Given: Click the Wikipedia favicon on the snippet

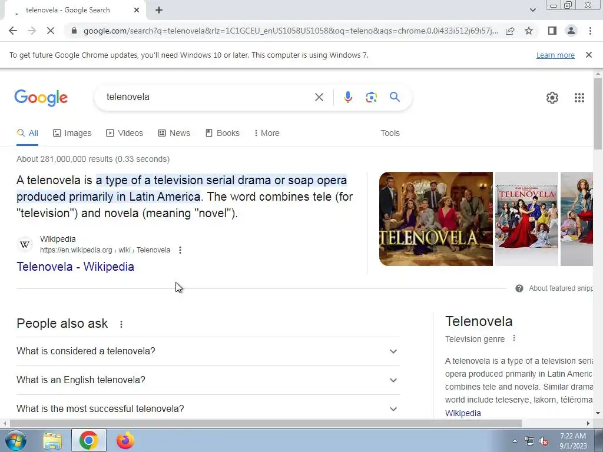Looking at the screenshot, I should click(x=25, y=244).
